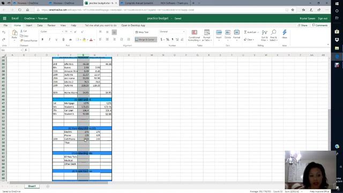The height and width of the screenshot is (193, 343).
Task: Expand Conditional Formatting menu
Action: (194, 35)
